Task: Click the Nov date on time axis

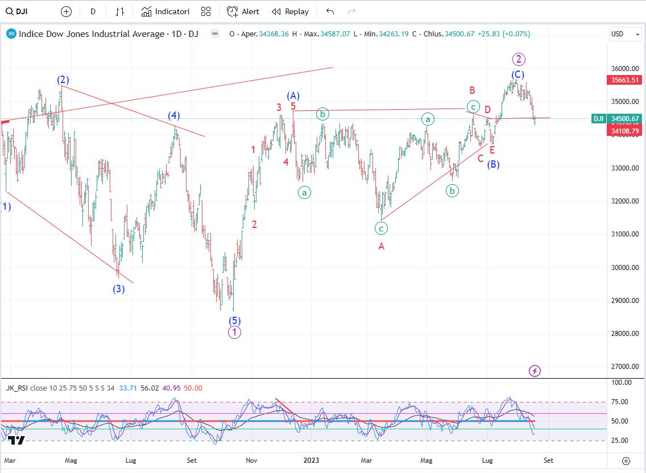Action: click(x=251, y=460)
